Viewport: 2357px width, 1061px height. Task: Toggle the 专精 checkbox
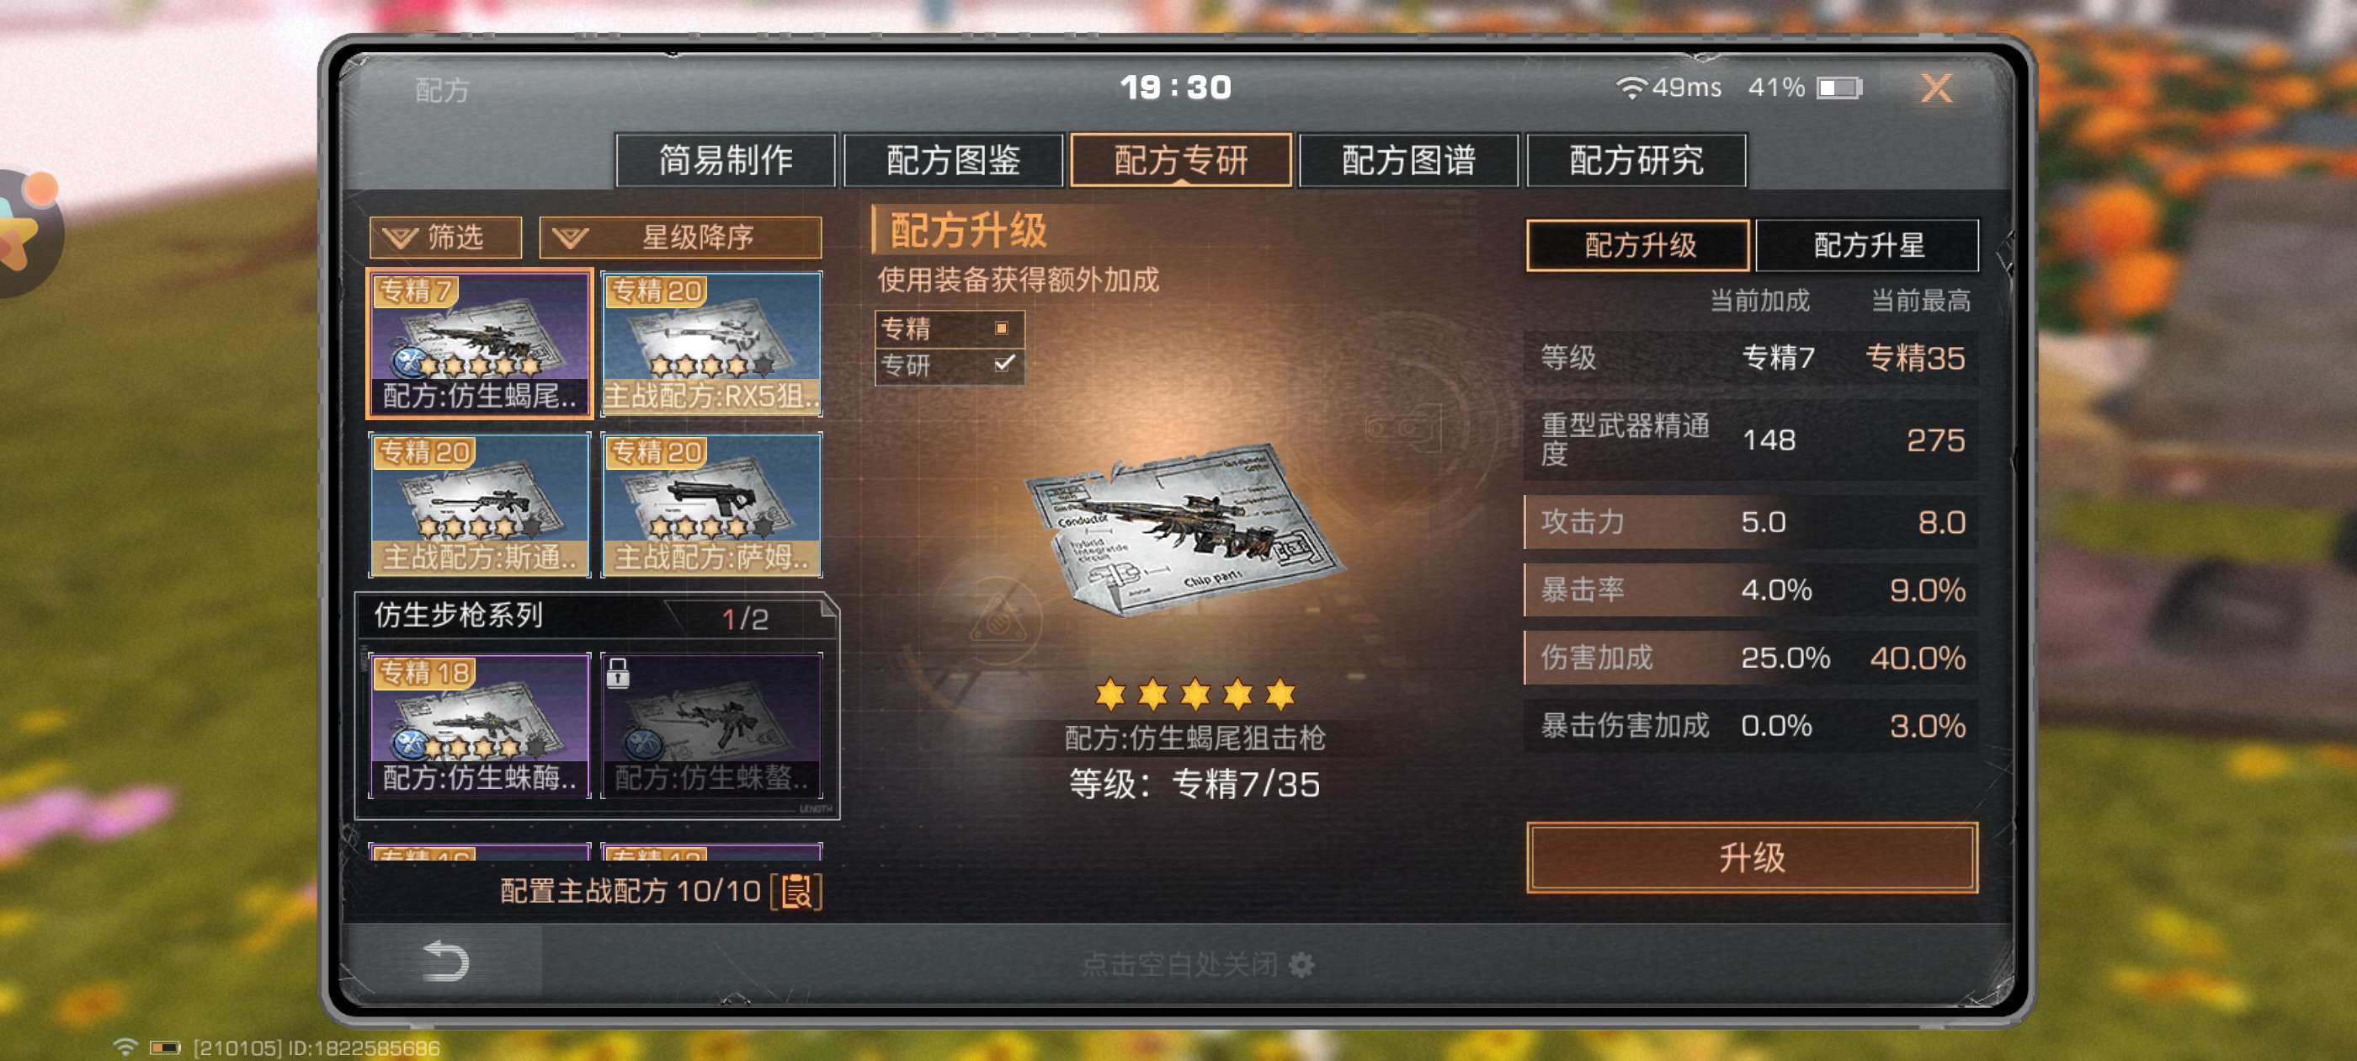(x=1001, y=328)
